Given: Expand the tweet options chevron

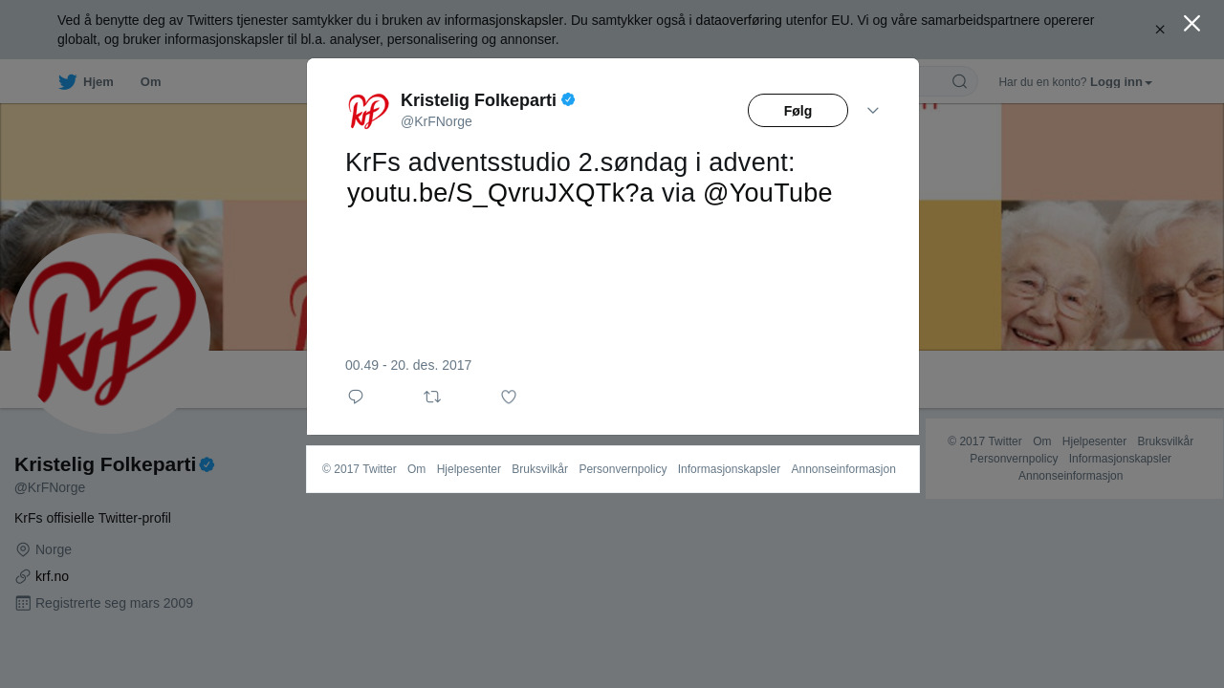Looking at the screenshot, I should [x=873, y=111].
